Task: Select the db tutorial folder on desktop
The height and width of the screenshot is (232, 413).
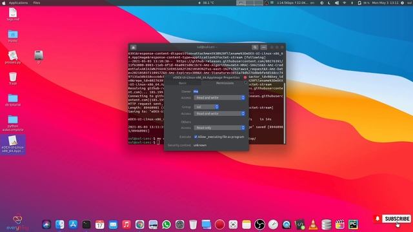Action: point(13,100)
